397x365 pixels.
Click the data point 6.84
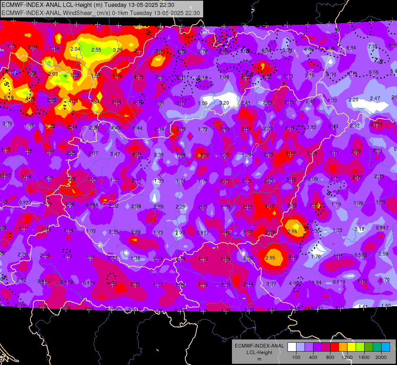(351, 47)
